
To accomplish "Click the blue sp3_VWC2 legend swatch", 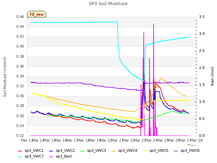I will (51, 151).
